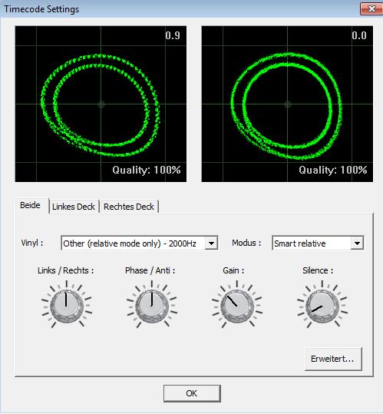383x414 pixels.
Task: Select the Beide tab
Action: point(31,205)
